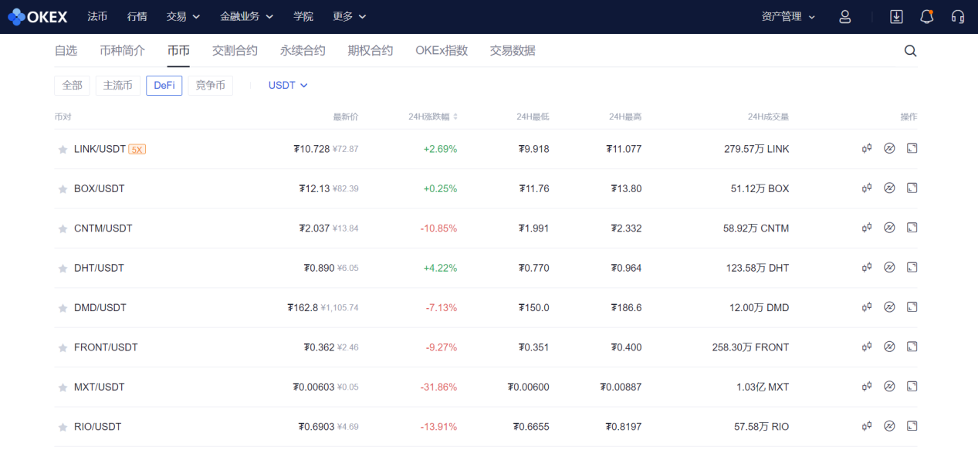Filter the list by 竞争币
Viewport: 978px width, 450px height.
click(x=211, y=86)
